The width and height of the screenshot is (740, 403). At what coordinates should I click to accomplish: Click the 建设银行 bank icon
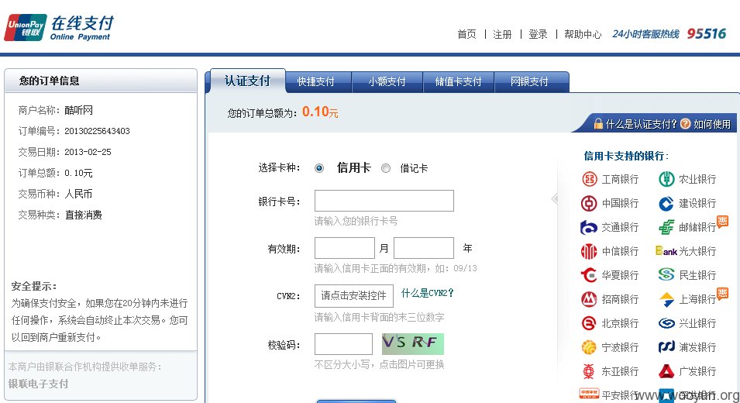[666, 203]
